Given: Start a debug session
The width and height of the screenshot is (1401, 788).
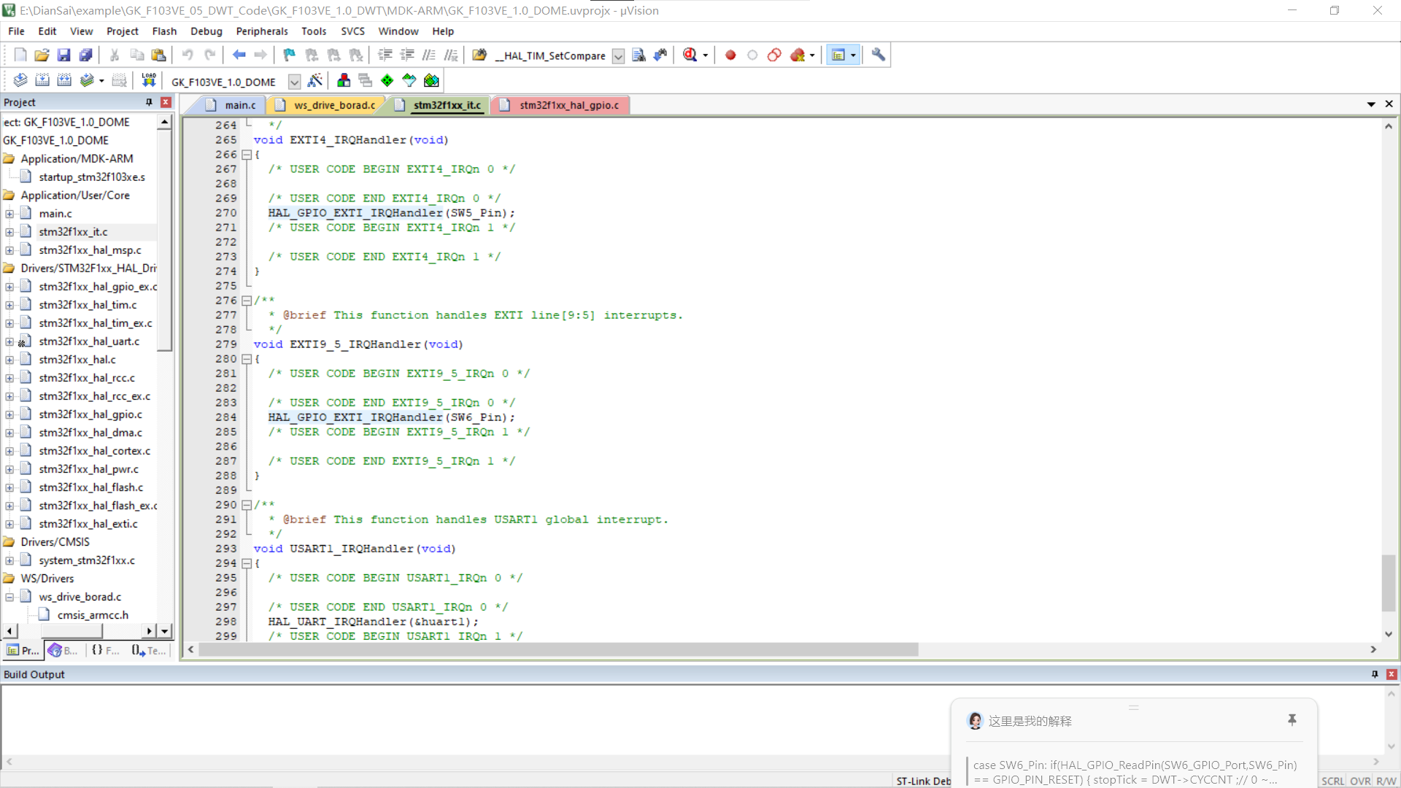Looking at the screenshot, I should (x=691, y=55).
